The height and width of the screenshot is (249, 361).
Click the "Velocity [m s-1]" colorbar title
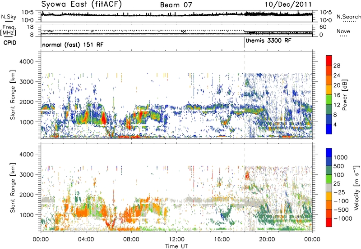tap(356, 187)
